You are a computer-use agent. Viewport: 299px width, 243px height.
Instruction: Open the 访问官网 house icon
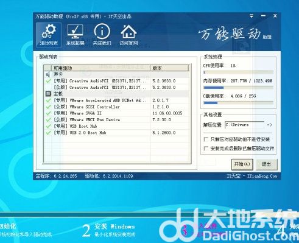point(128,35)
